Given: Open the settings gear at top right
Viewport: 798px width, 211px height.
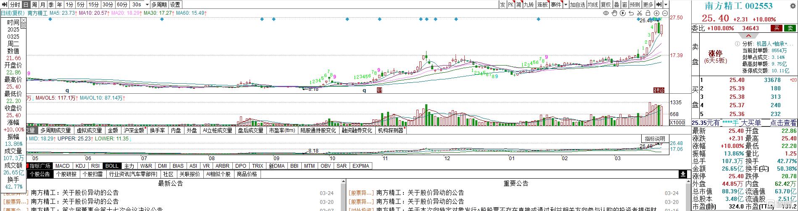Looking at the screenshot, I should pos(793,6).
